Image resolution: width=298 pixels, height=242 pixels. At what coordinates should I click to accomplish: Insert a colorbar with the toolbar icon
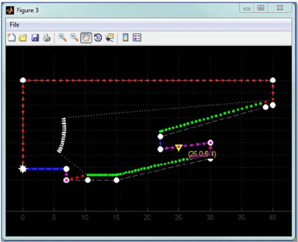(126, 37)
